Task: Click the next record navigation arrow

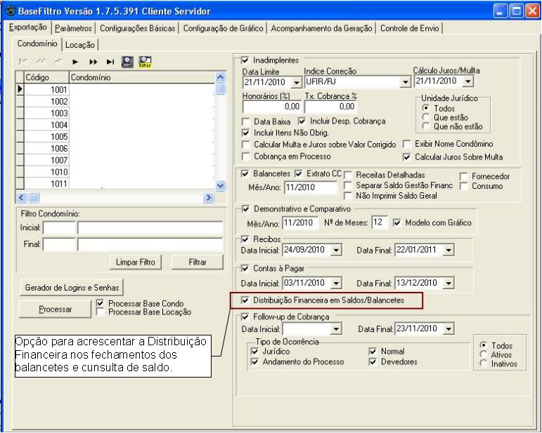Action: point(76,62)
